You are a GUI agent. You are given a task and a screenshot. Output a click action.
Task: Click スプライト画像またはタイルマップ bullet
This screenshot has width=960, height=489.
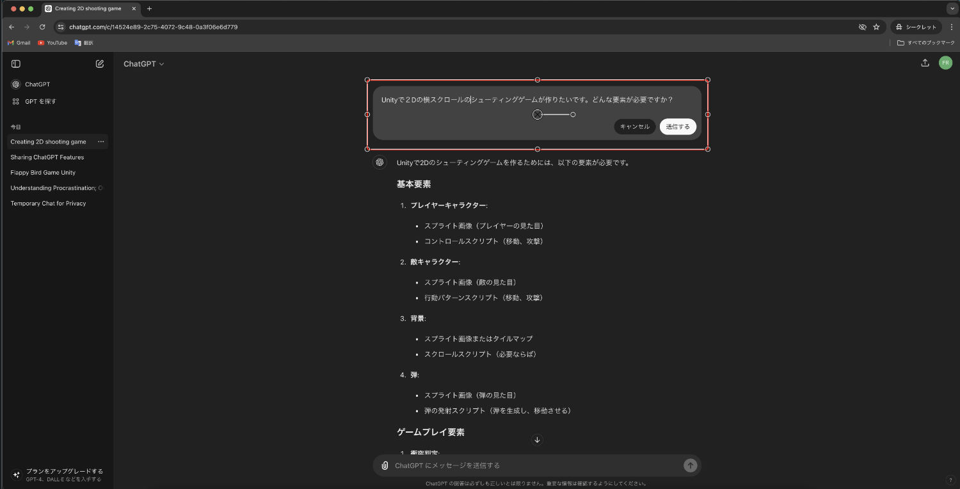(x=479, y=339)
